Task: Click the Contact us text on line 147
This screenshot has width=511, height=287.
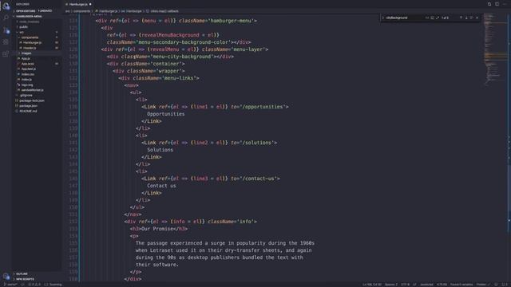Action: pos(161,186)
